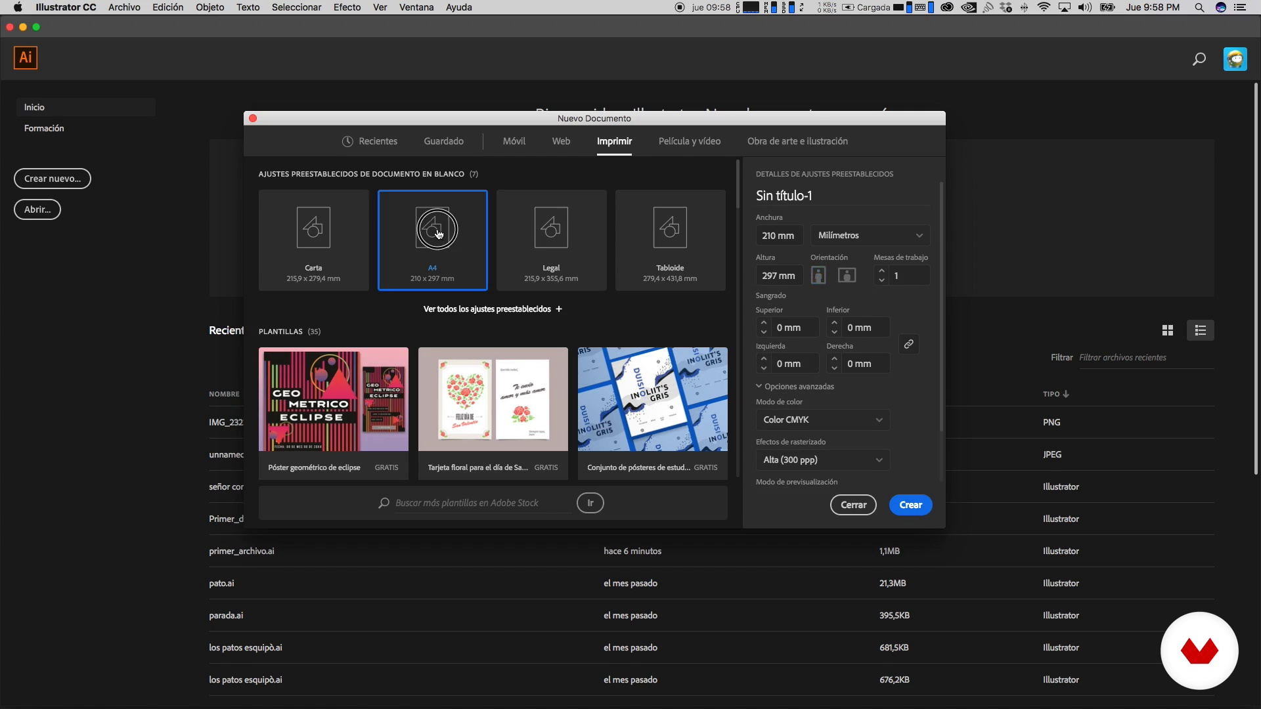The width and height of the screenshot is (1261, 709).
Task: Switch to the Guardado tab
Action: [x=443, y=142]
